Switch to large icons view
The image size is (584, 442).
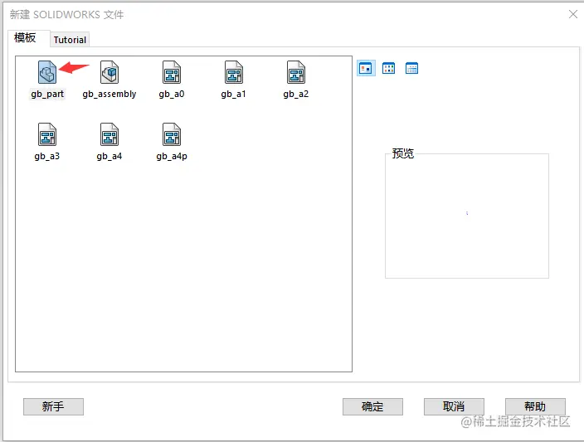pyautogui.click(x=366, y=68)
